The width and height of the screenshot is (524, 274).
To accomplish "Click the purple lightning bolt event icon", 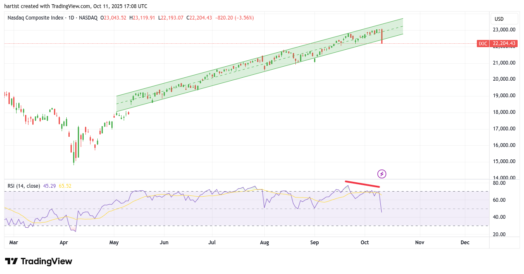I will point(382,174).
